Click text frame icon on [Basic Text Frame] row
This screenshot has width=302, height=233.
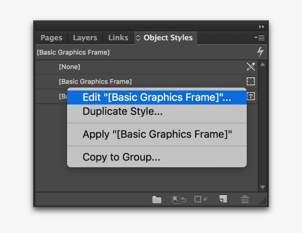(251, 96)
